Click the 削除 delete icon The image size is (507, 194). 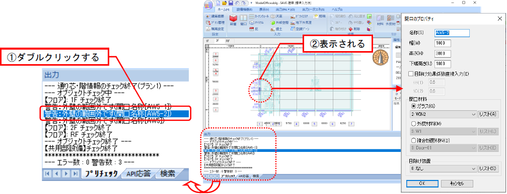click(x=354, y=29)
